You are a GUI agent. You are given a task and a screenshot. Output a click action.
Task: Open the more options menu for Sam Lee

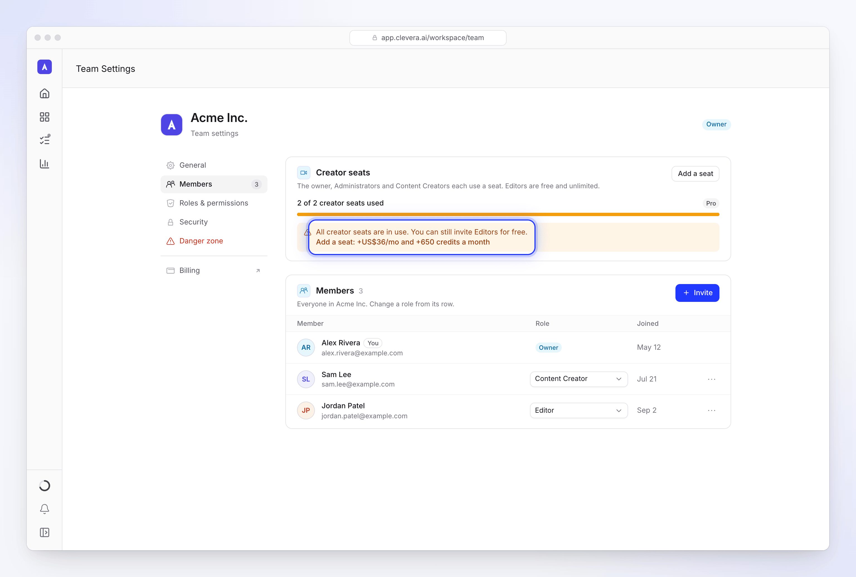[x=712, y=379]
